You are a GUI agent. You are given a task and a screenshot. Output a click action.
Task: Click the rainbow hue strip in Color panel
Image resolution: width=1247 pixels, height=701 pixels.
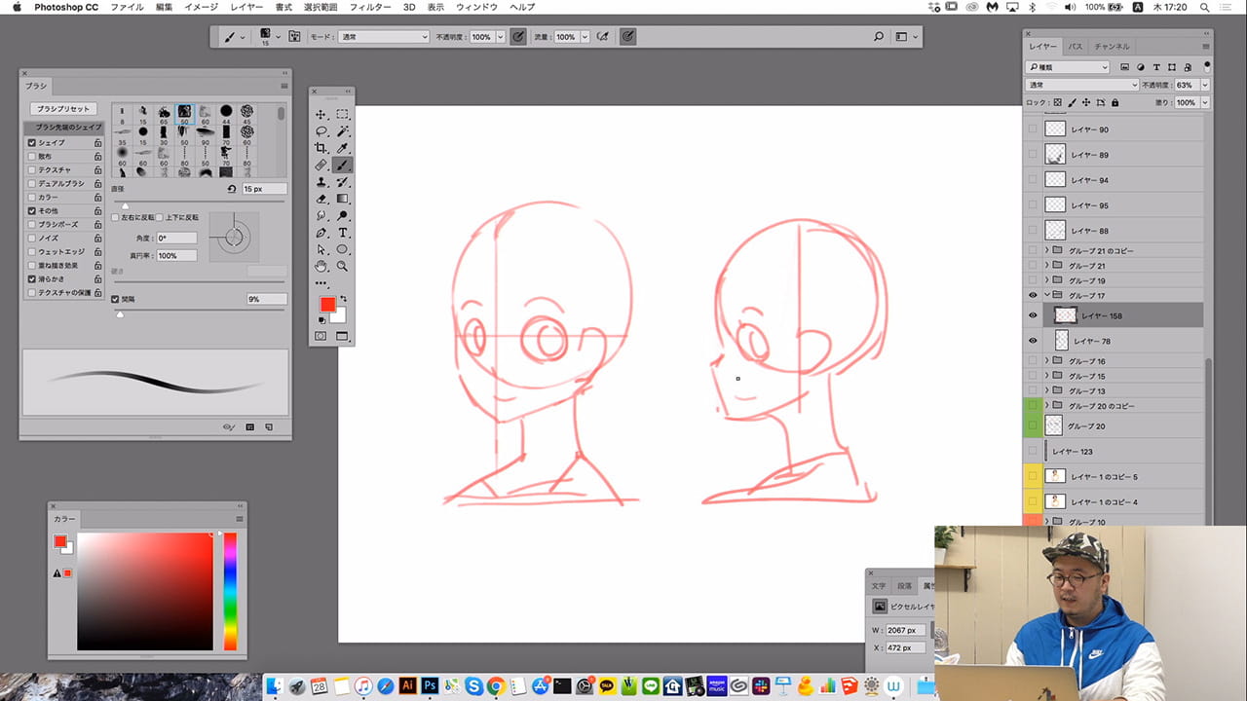pos(230,591)
